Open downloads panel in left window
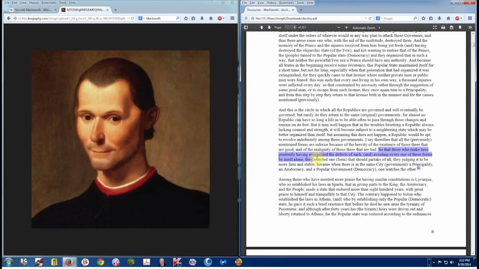Viewport: 479px width, 269px height. click(202, 18)
